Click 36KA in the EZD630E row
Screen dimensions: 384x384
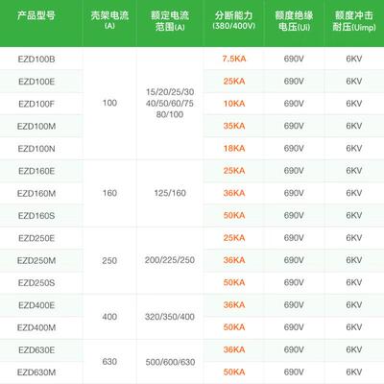234,349
